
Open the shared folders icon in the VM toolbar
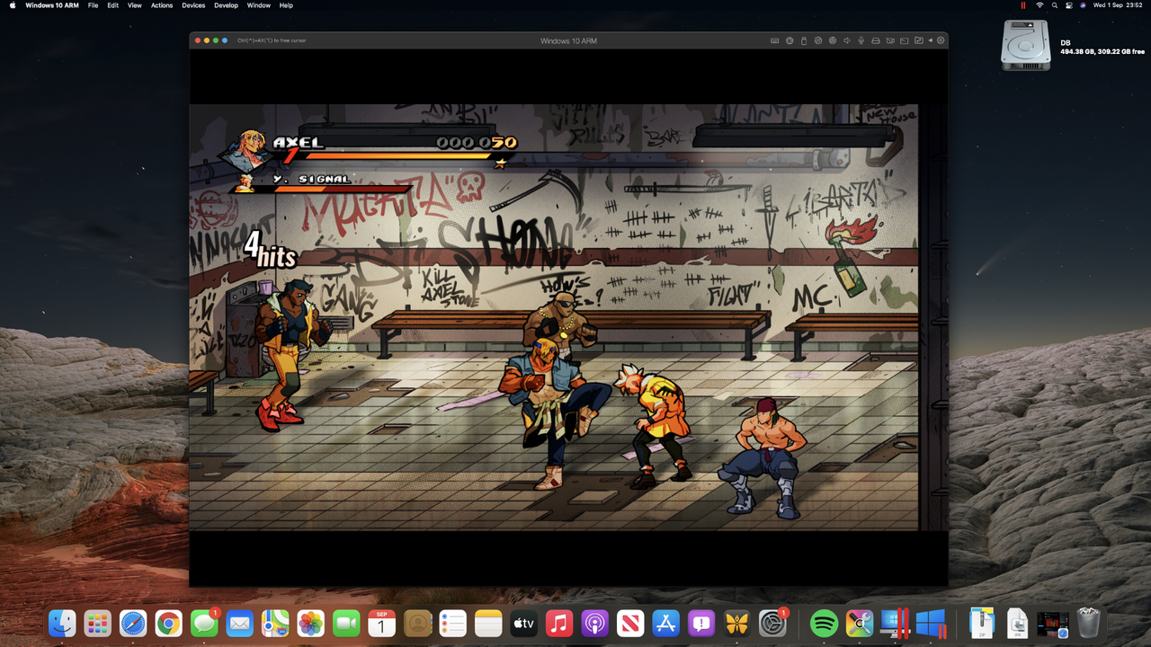tap(919, 40)
